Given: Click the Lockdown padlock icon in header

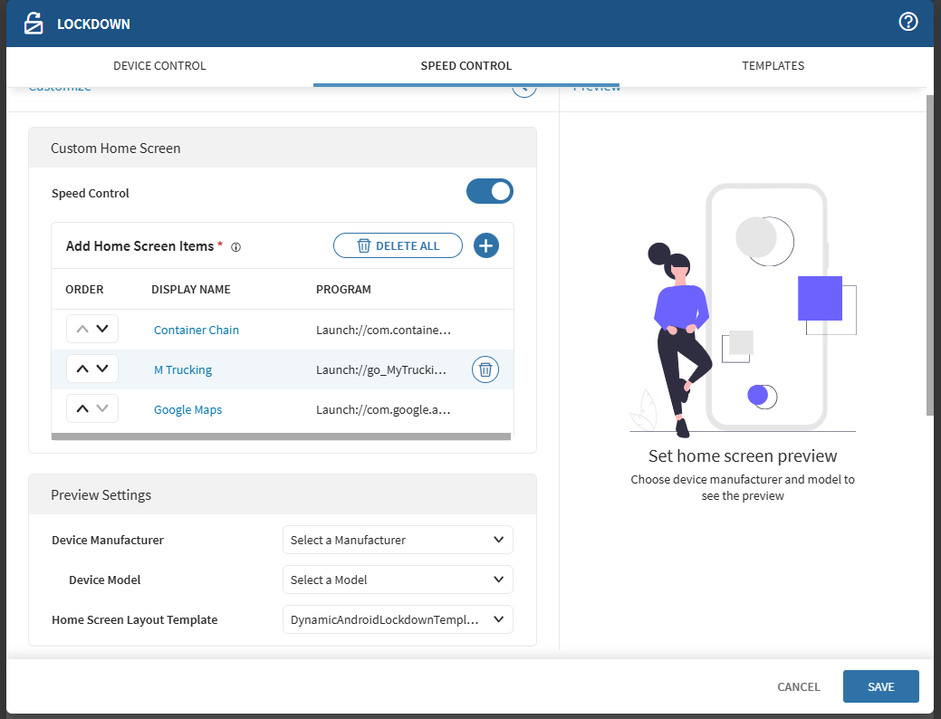Looking at the screenshot, I should click(34, 24).
